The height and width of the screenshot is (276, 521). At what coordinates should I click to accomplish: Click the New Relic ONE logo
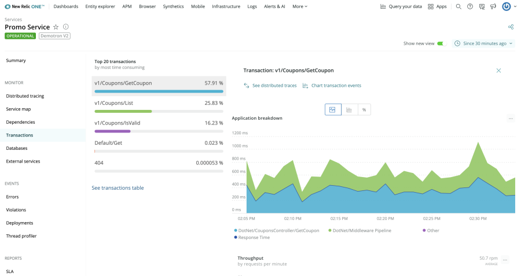click(24, 6)
